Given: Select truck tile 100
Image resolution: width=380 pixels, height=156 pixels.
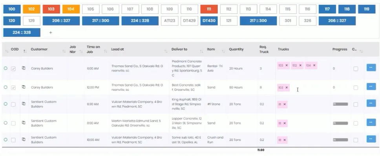Looking at the screenshot, I should tap(12, 9).
